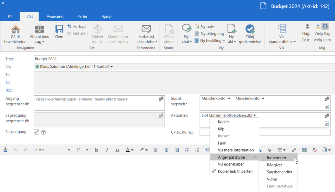Select Indberetter from the partstype submenu
This screenshot has height=192, width=335.
[x=276, y=158]
